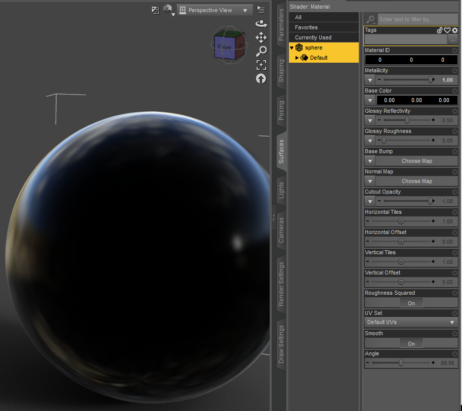Image resolution: width=462 pixels, height=411 pixels.
Task: Click the pan camera four-arrow icon
Action: click(x=261, y=37)
